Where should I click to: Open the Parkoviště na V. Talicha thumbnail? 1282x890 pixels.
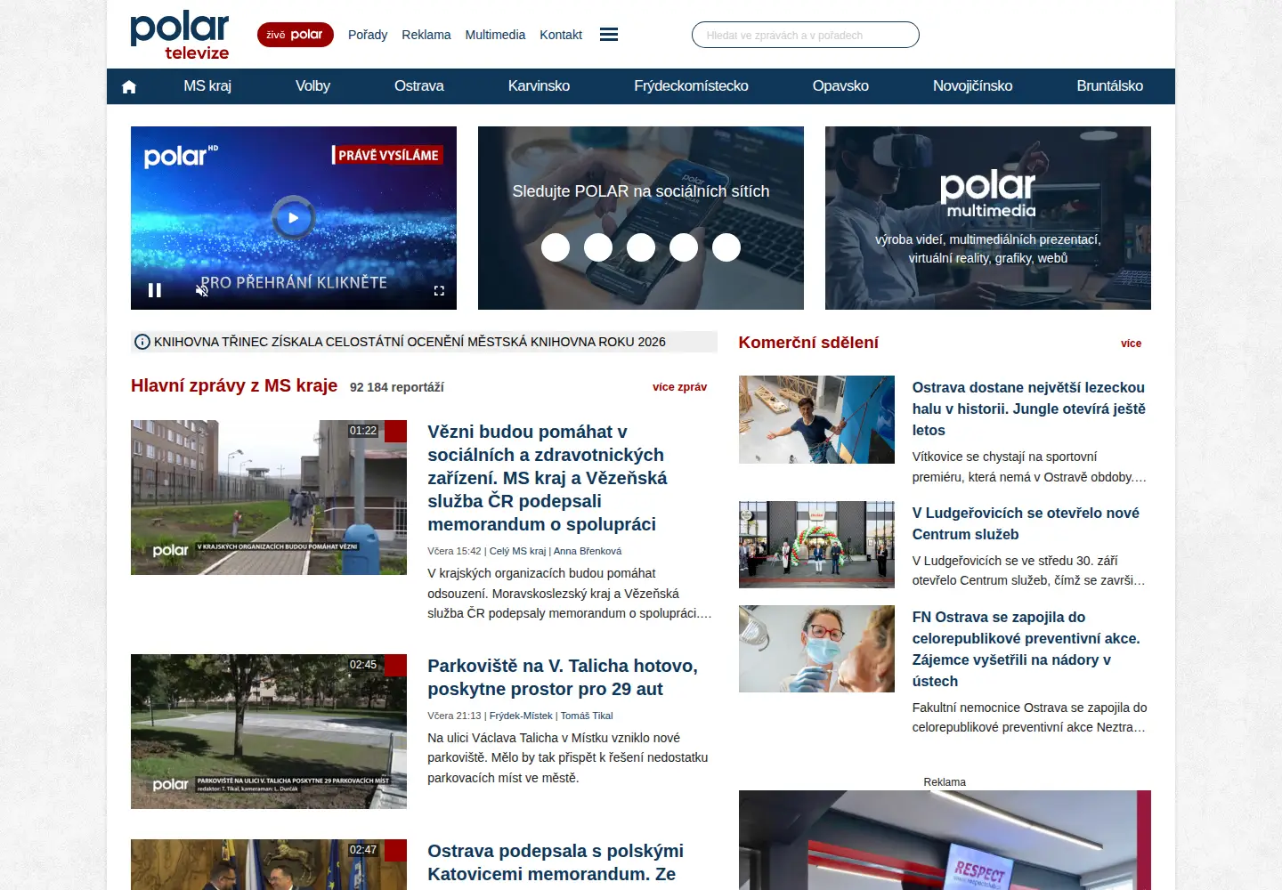point(269,732)
